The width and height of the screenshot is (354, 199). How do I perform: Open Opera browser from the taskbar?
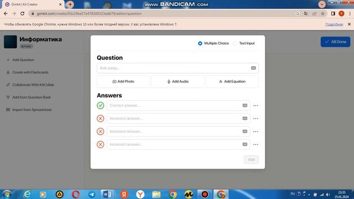coord(75,194)
